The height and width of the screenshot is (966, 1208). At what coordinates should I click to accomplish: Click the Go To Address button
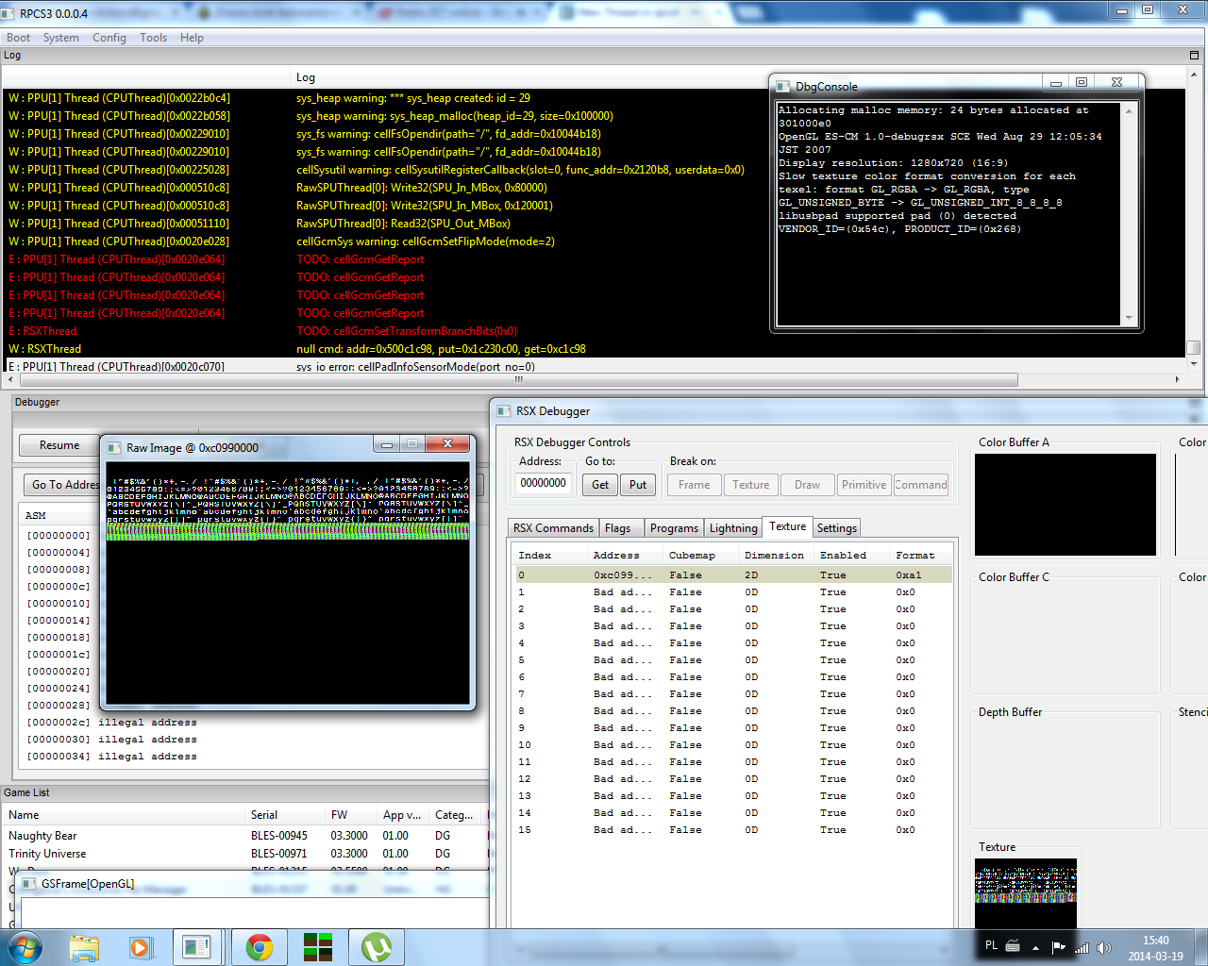[62, 485]
